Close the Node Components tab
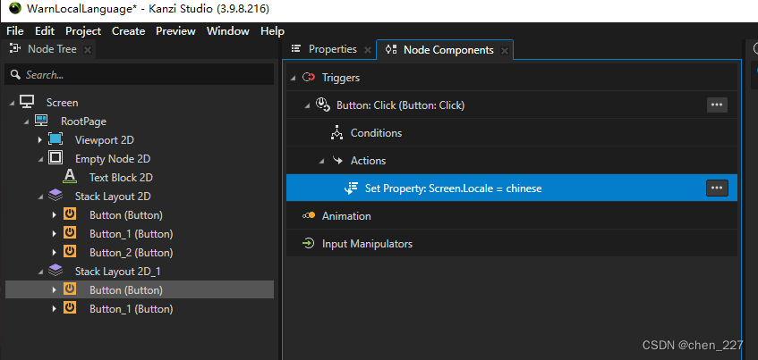The width and height of the screenshot is (758, 360). tap(504, 50)
